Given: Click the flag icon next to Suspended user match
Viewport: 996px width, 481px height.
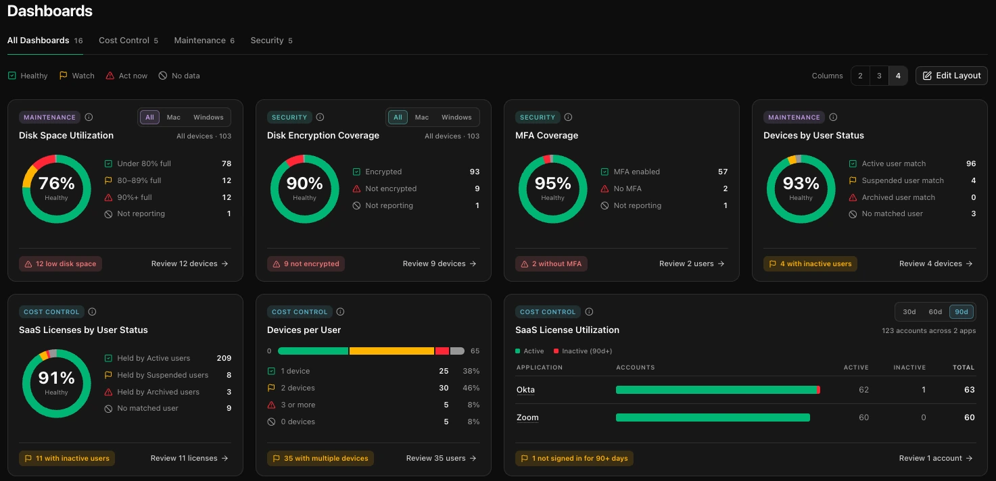Looking at the screenshot, I should coord(853,180).
